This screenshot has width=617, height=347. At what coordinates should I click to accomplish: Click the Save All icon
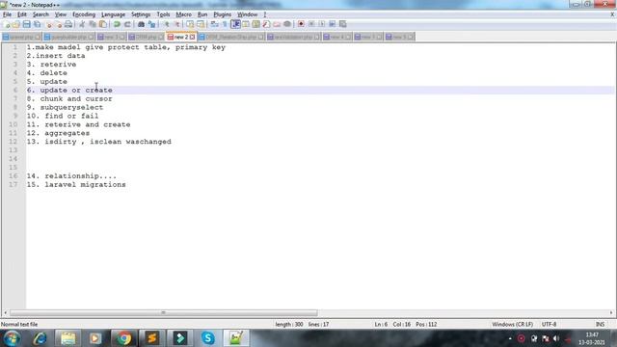pyautogui.click(x=37, y=24)
